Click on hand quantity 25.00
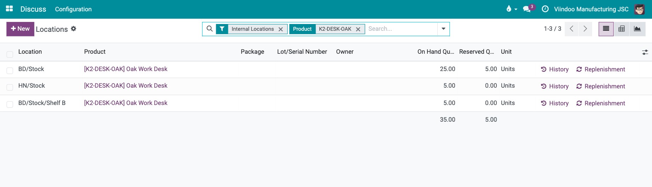This screenshot has height=187, width=652. click(448, 69)
